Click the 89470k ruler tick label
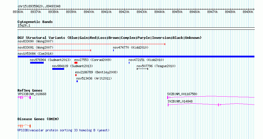 pos(212,12)
